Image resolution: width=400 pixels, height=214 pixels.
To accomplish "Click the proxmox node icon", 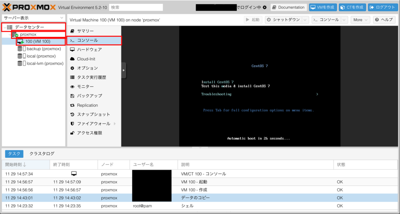I will click(x=15, y=34).
